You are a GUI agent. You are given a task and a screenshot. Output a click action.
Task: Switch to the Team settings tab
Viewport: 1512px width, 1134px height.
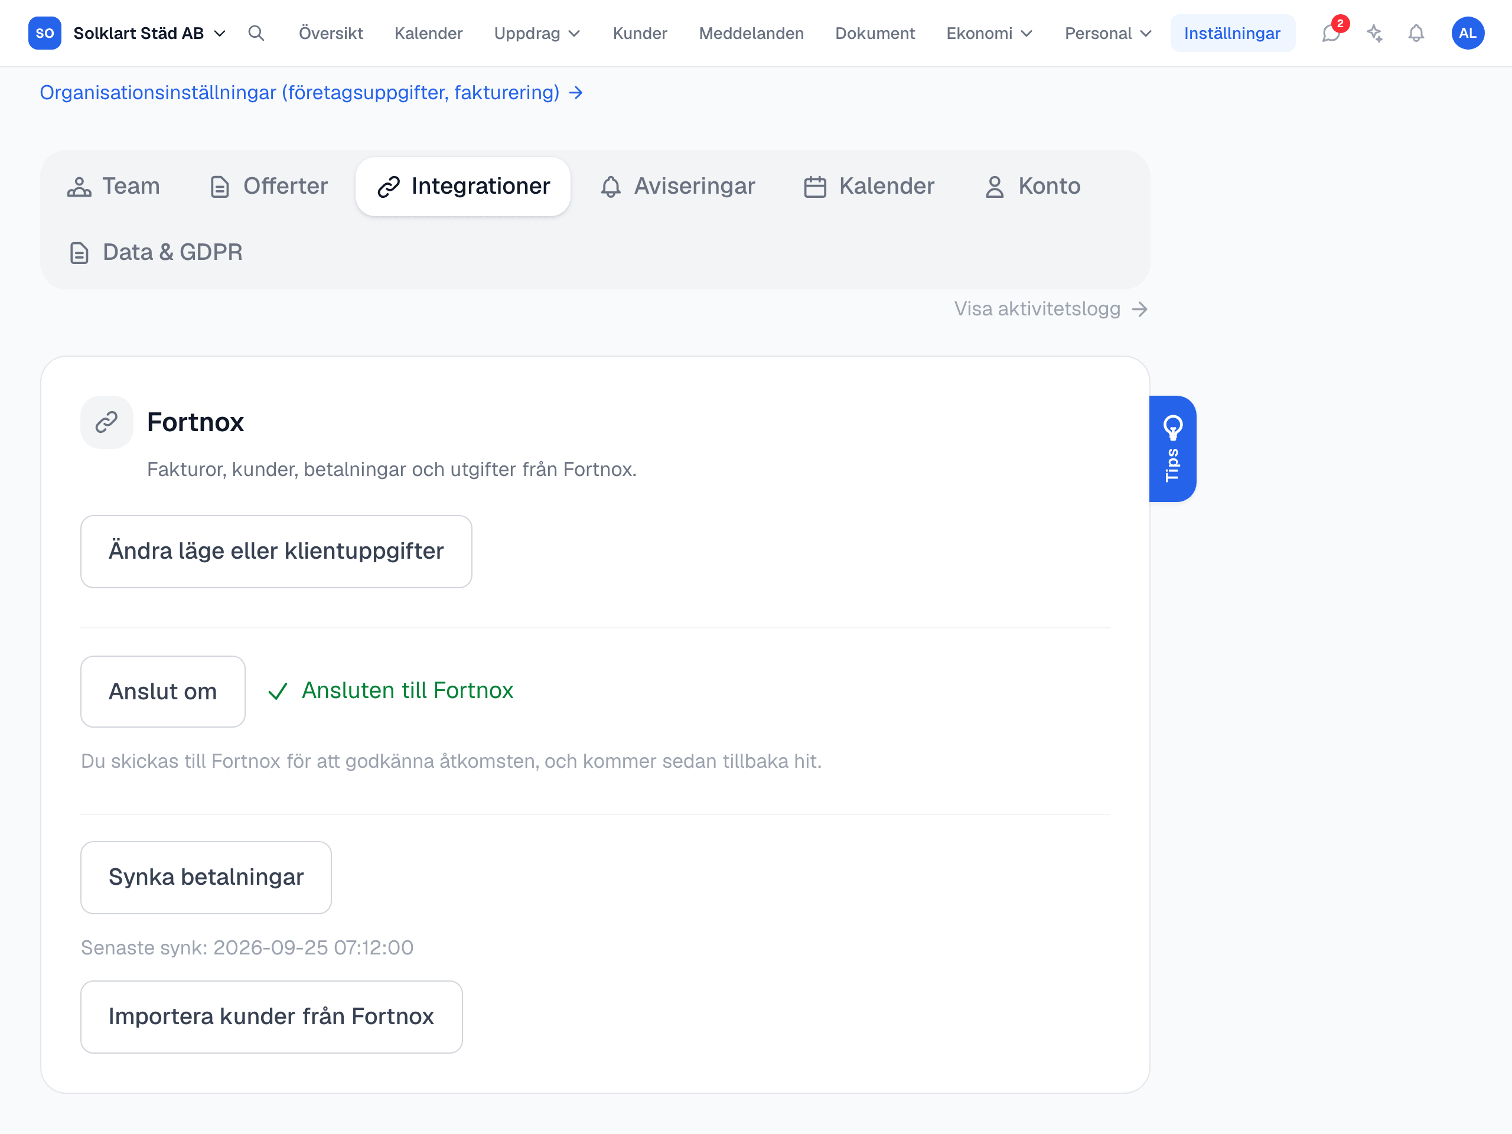(x=113, y=187)
